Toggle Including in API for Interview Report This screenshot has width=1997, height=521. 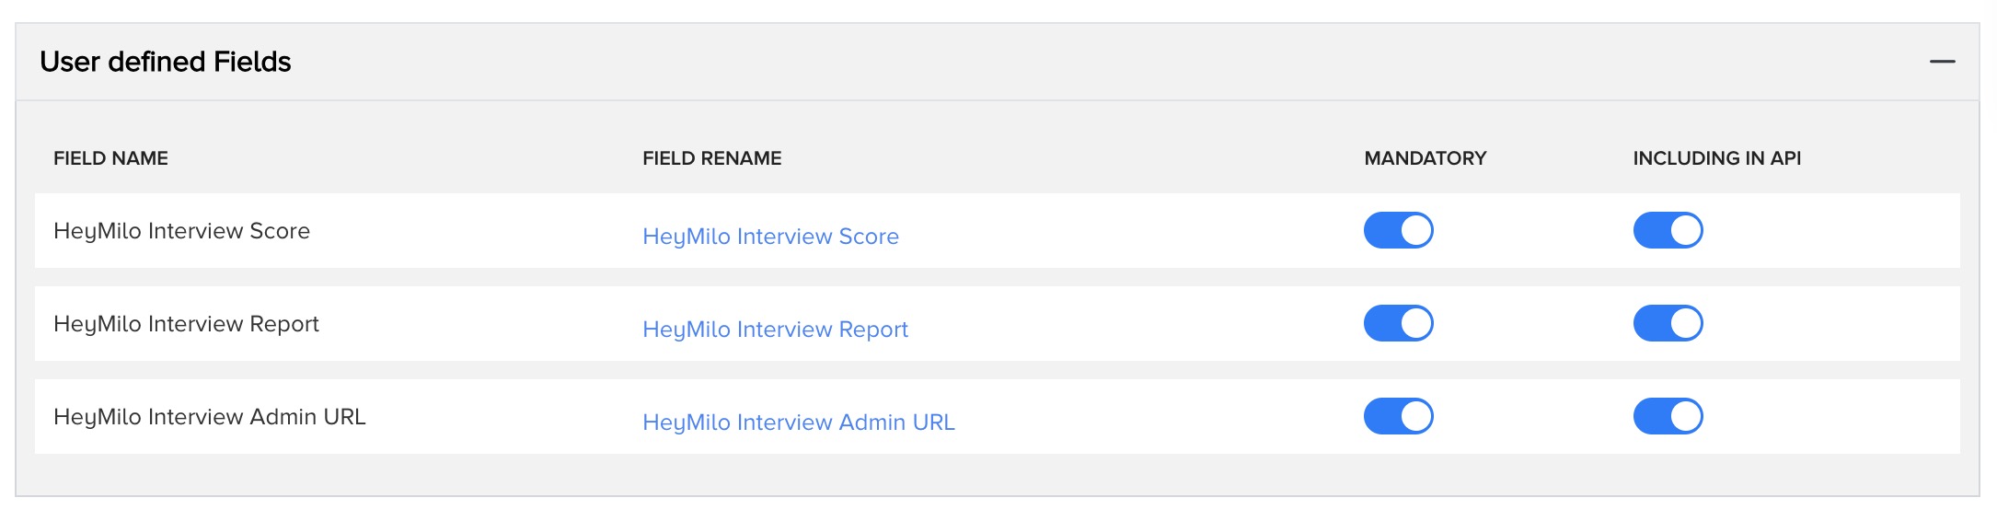pos(1668,323)
